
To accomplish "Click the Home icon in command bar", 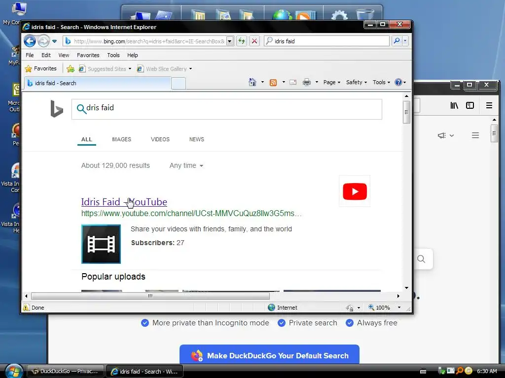I will pyautogui.click(x=252, y=82).
